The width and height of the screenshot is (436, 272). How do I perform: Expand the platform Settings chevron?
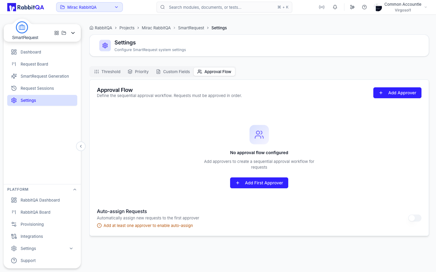click(x=71, y=248)
